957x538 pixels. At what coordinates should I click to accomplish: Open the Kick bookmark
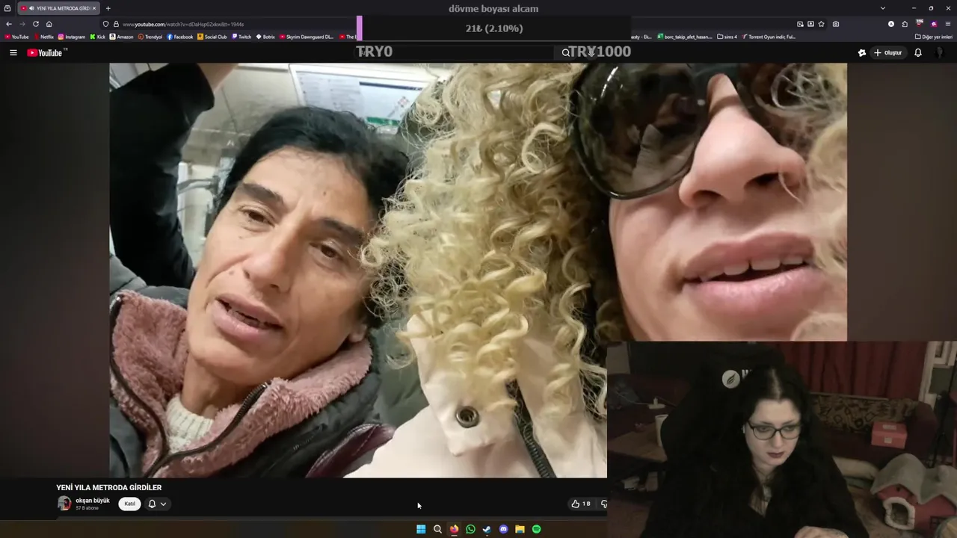[x=98, y=37]
